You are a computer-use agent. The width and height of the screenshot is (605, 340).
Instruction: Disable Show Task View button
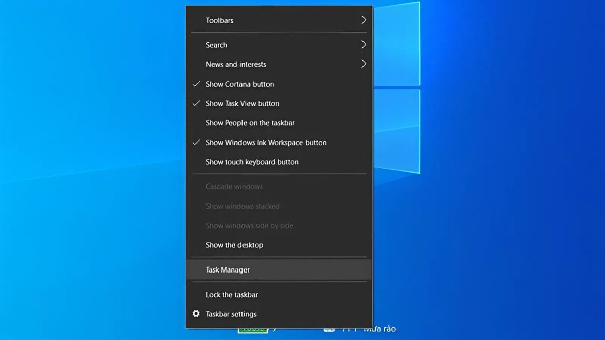click(242, 103)
